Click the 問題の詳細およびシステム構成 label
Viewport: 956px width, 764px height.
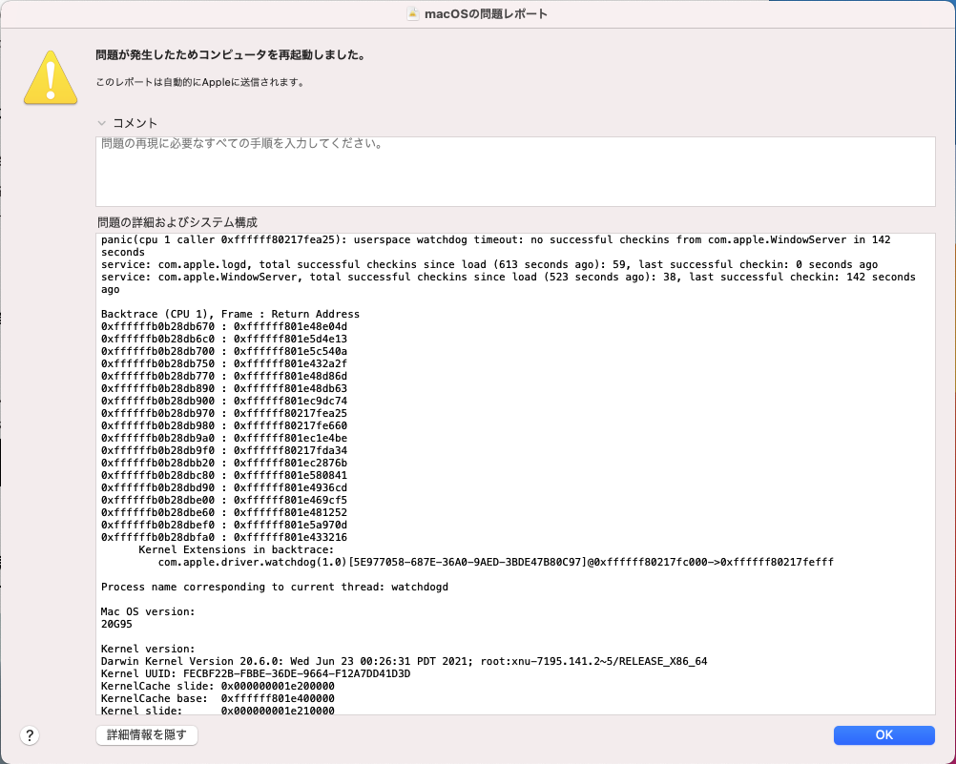pyautogui.click(x=177, y=221)
